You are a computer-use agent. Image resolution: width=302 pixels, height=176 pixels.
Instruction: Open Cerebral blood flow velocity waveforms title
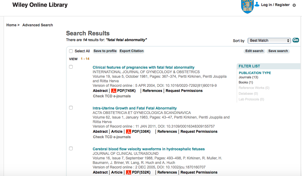point(148,149)
